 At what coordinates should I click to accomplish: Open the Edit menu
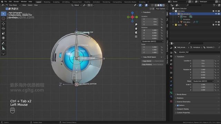point(10,2)
